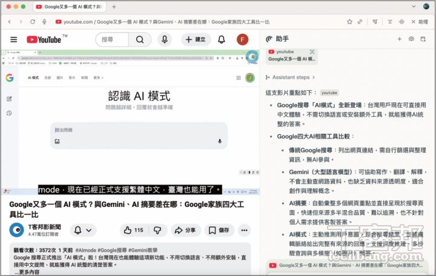Open the tab list chevron at top right
Image resolution: width=436 pixels, height=276 pixels.
(414, 7)
